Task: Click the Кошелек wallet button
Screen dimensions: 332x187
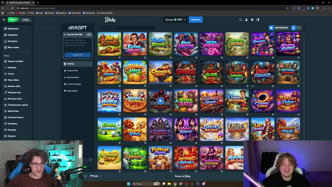Action: (196, 19)
